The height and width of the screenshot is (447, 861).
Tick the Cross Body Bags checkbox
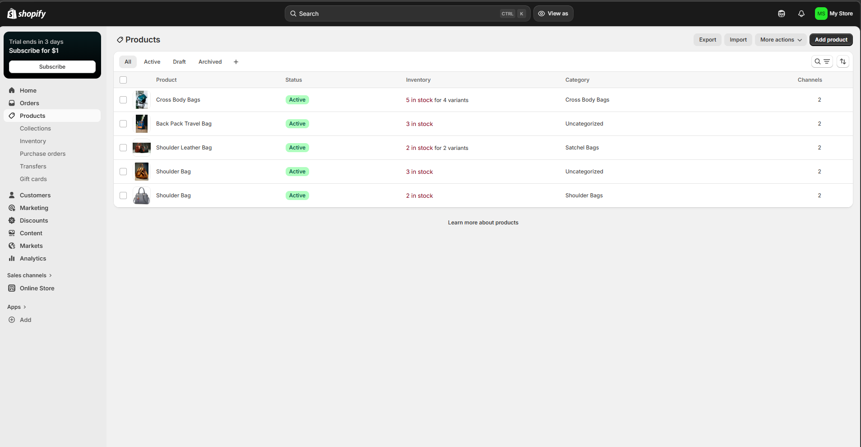tap(123, 100)
